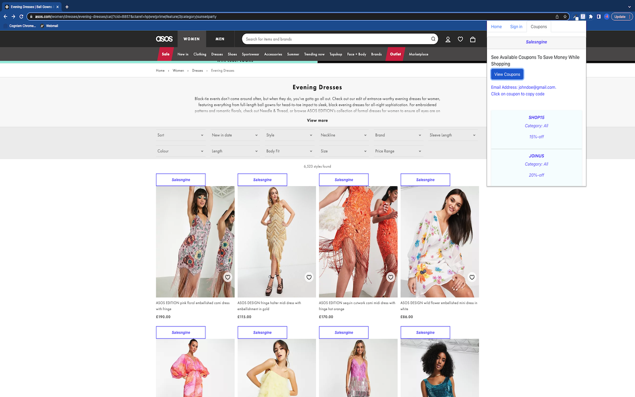Open the Sleeve Length filter
Image resolution: width=635 pixels, height=397 pixels.
(x=452, y=135)
